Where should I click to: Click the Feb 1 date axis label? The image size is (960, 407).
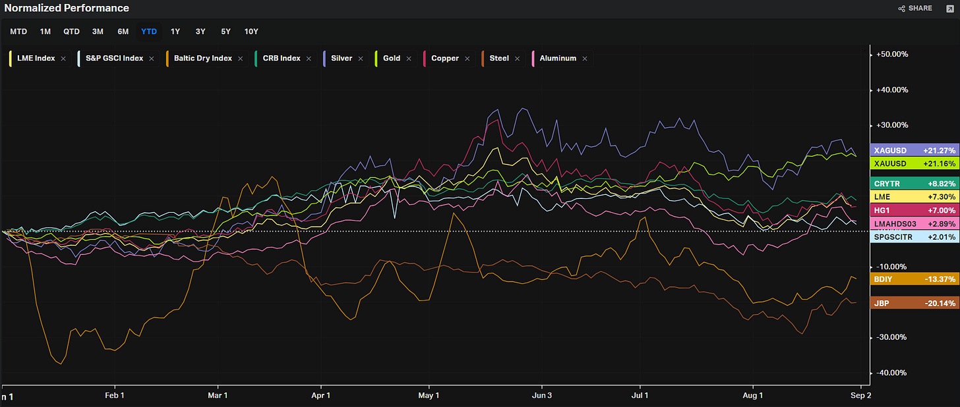click(x=115, y=395)
